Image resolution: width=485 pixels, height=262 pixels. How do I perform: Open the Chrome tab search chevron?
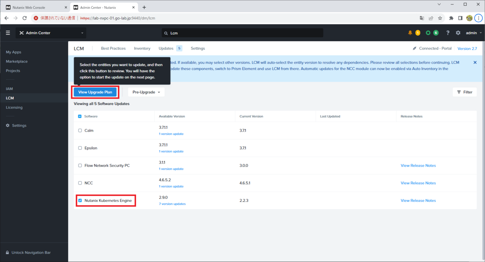(x=439, y=4)
